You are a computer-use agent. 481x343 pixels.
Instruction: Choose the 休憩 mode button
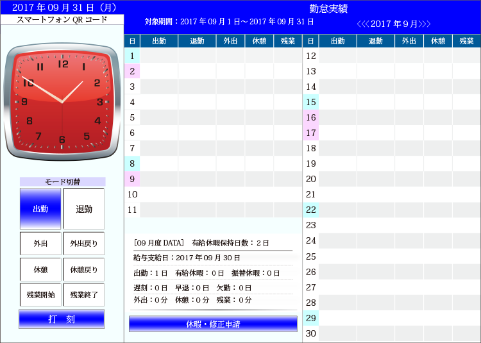pyautogui.click(x=40, y=269)
